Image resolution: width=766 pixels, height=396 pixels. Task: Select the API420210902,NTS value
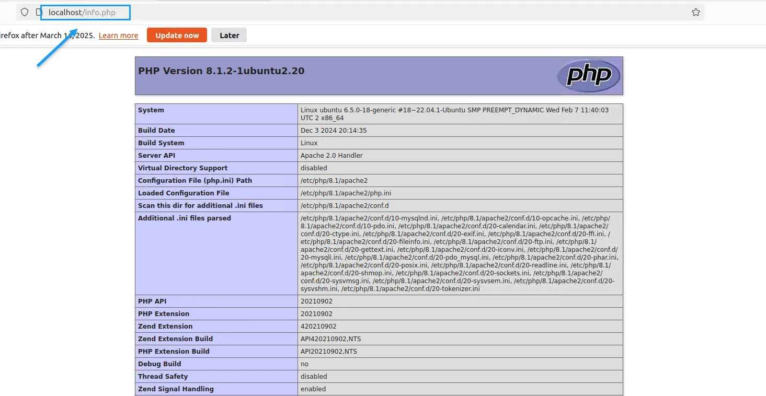330,339
